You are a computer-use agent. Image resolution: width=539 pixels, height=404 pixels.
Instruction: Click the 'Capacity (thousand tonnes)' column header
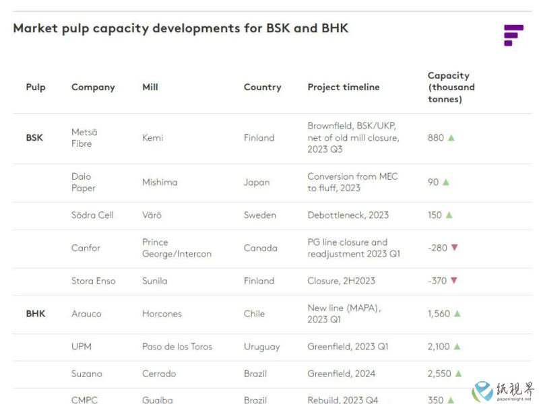click(451, 88)
